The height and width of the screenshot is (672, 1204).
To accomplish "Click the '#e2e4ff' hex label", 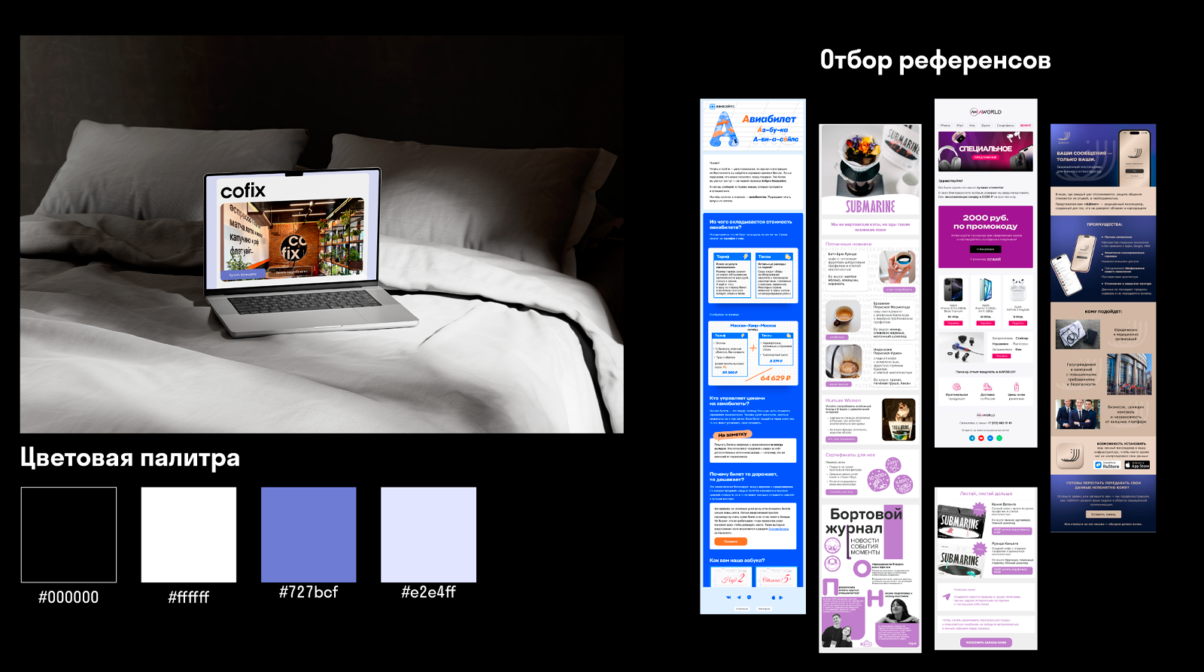I will (x=428, y=591).
